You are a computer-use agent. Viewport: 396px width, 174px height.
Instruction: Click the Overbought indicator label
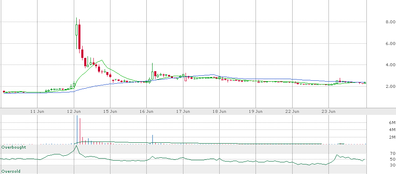[14, 147]
